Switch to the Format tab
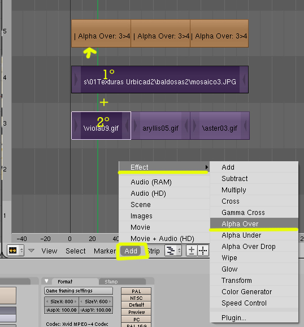This screenshot has height=327, width=304. tap(65, 282)
